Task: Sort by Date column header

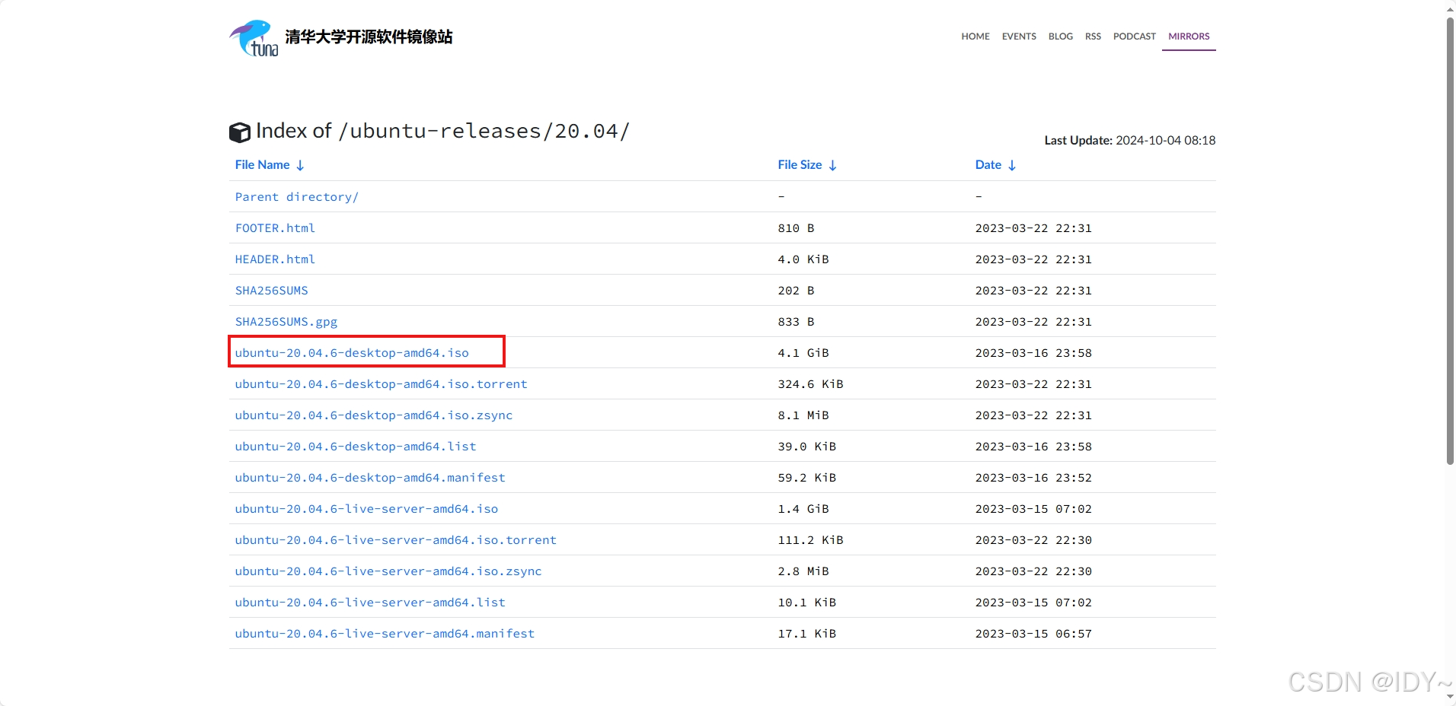Action: (988, 165)
